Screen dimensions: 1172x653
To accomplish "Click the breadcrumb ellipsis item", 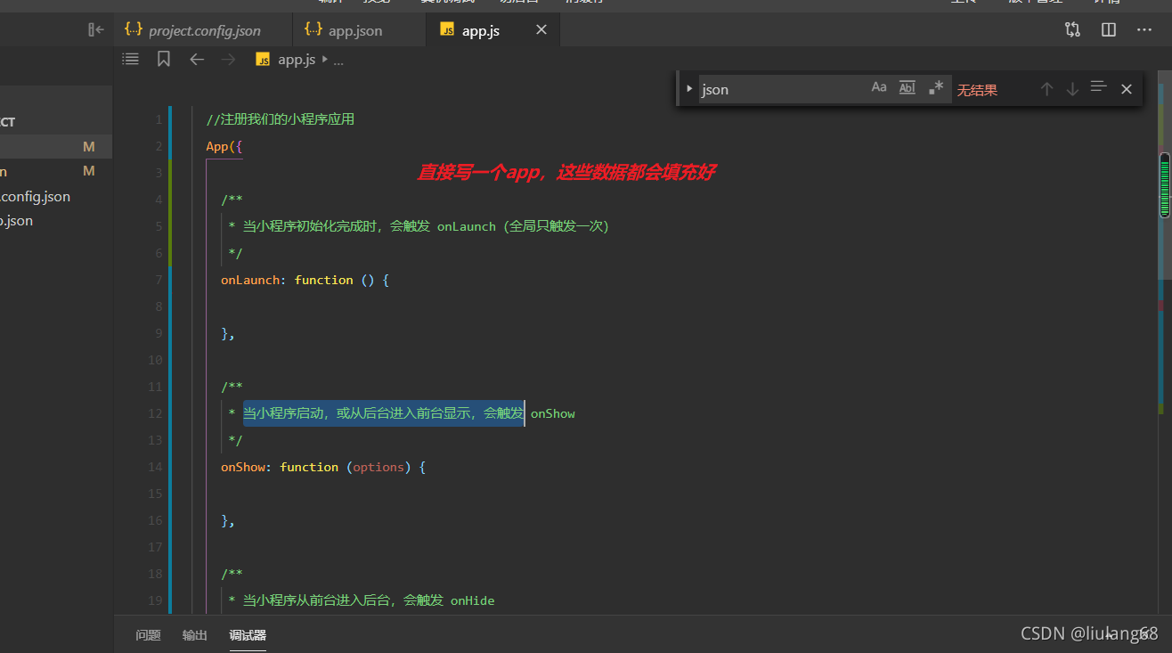I will [x=338, y=60].
